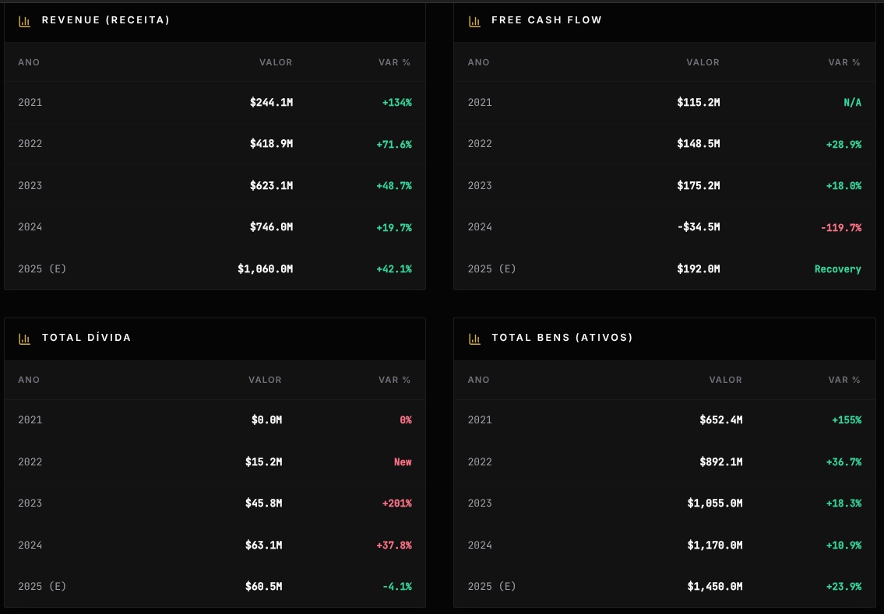
Task: Click the New label in Total Dívida
Action: 402,462
